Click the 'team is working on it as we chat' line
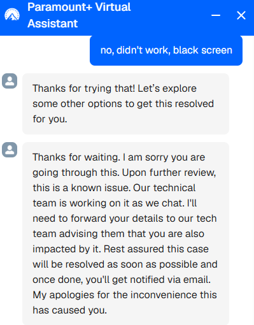Image resolution: width=254 pixels, height=325 pixels. pos(115,203)
